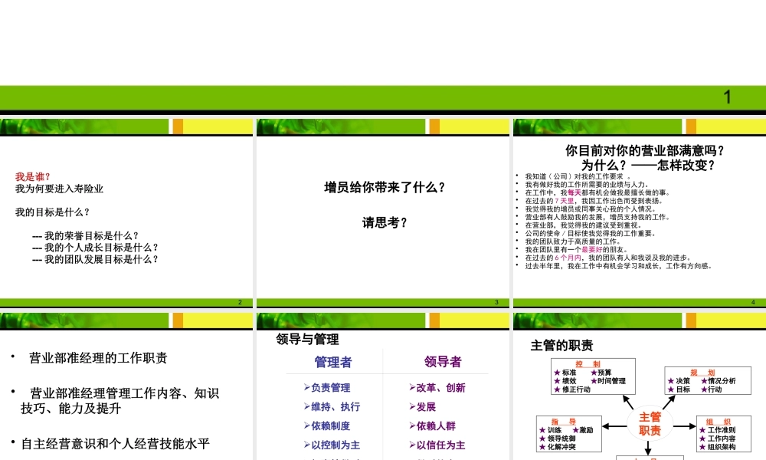
Task: Open slide 2 titled 我是谁?
Action: pos(126,213)
